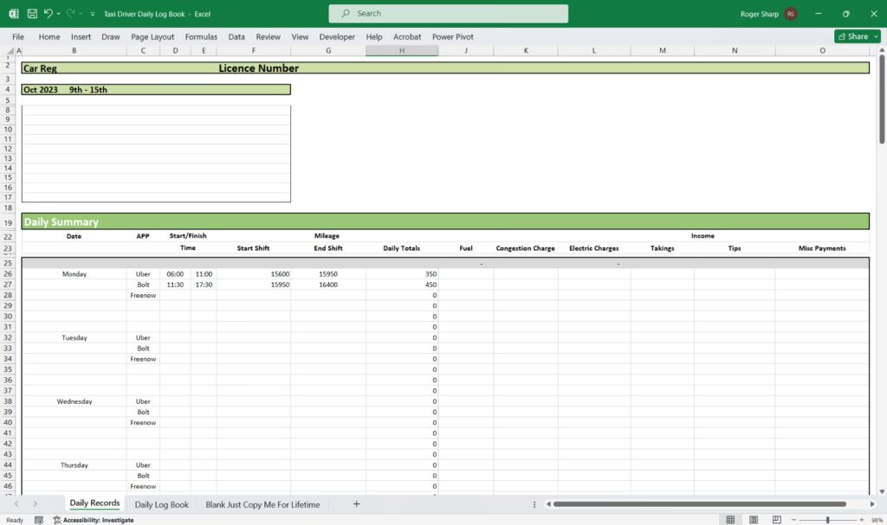The image size is (887, 525).
Task: Open the Undo history dropdown arrow
Action: (59, 14)
